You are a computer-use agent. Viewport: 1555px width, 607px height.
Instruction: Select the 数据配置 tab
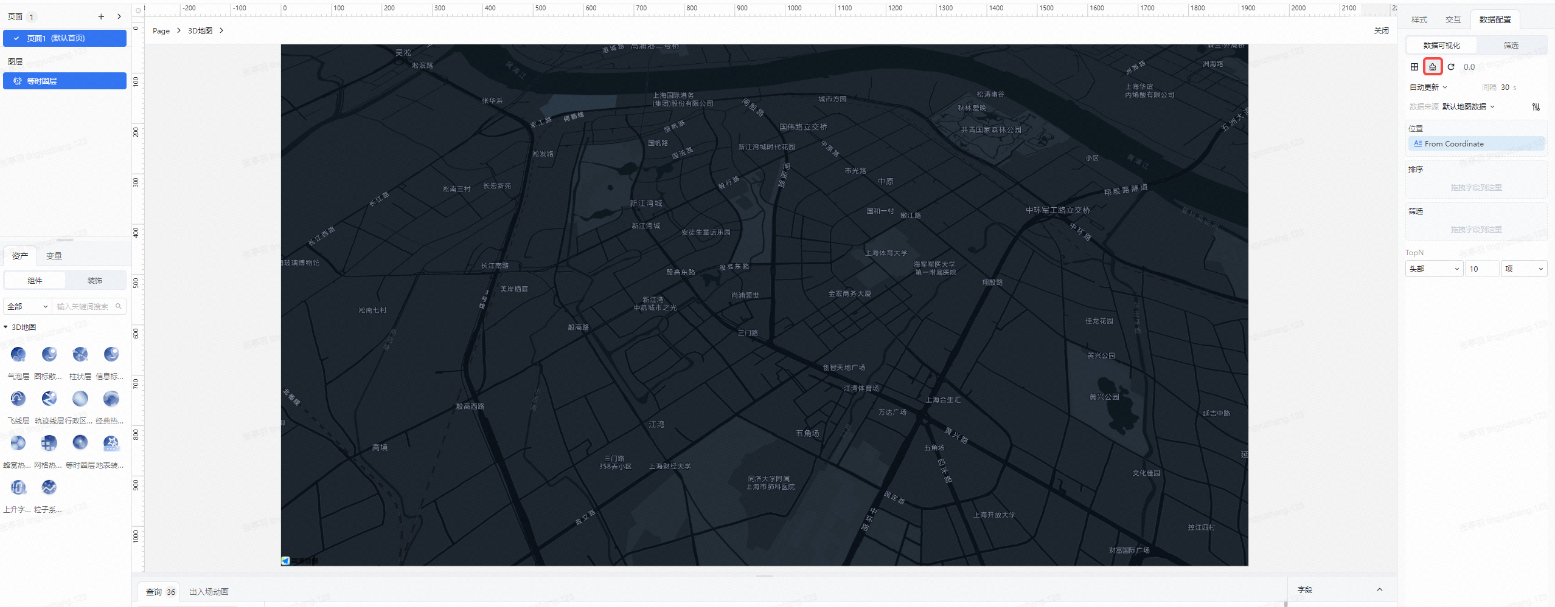[1495, 19]
